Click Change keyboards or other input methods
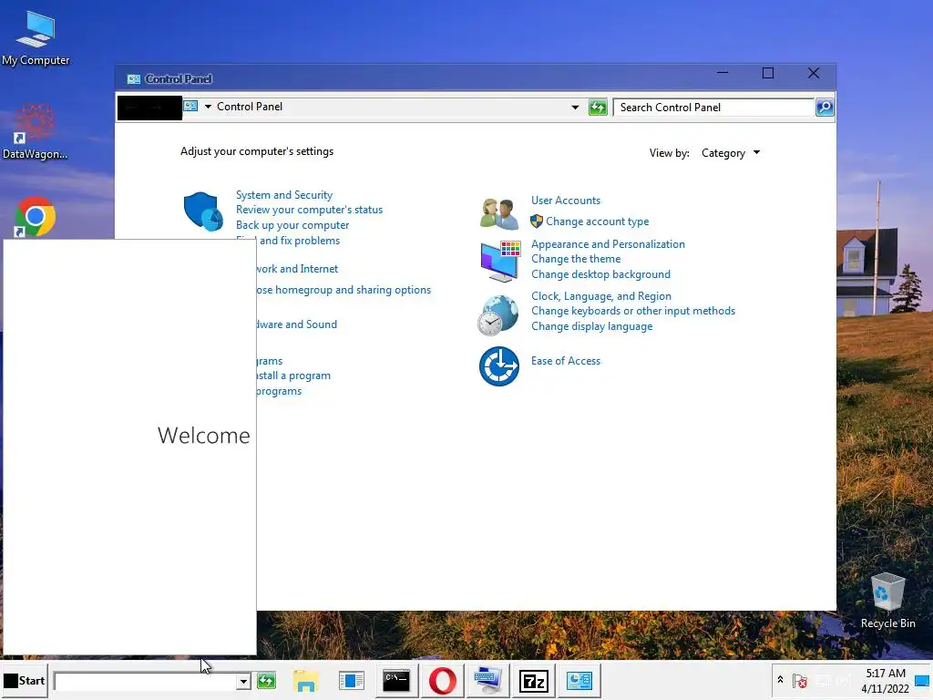This screenshot has height=700, width=933. 632,311
